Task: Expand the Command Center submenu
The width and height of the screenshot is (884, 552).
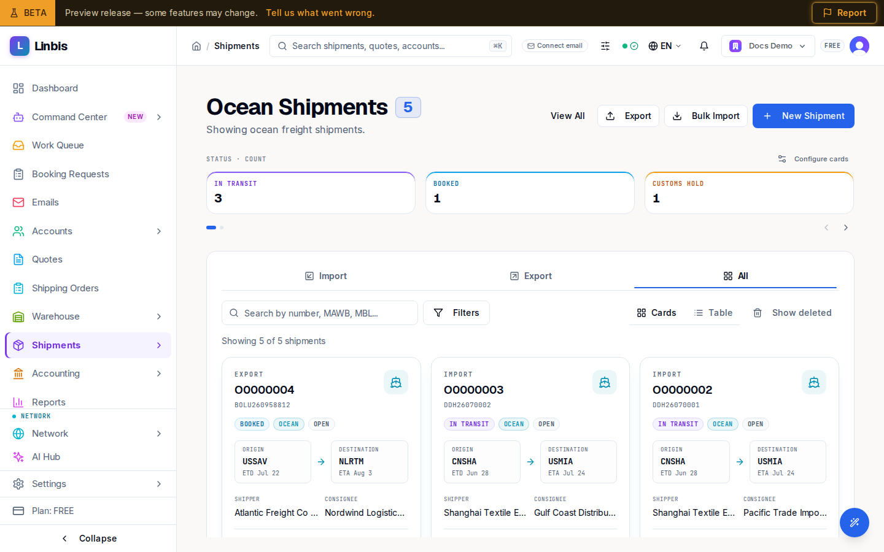Action: click(x=159, y=117)
